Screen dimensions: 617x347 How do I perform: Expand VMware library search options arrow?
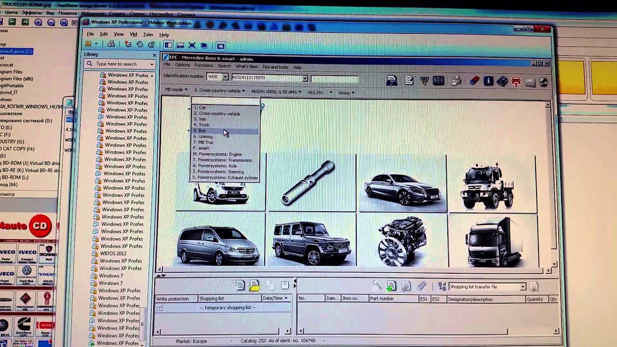[x=151, y=64]
